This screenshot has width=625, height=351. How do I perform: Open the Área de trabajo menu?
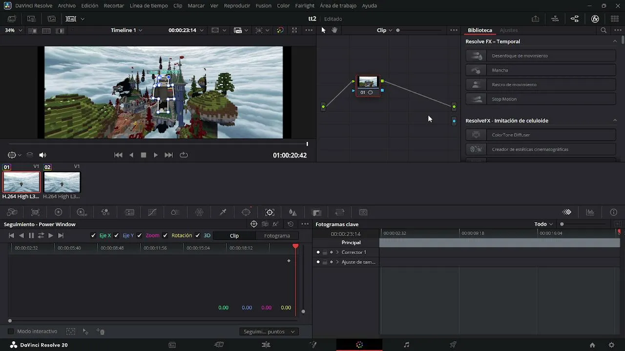pos(338,6)
